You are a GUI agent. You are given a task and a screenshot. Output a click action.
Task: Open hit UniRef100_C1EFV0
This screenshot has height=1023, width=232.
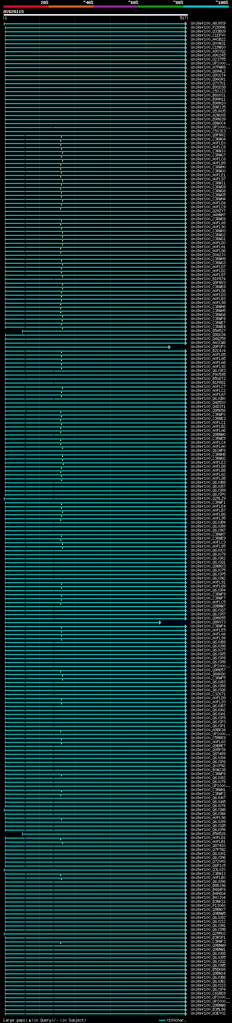[x=208, y=35]
